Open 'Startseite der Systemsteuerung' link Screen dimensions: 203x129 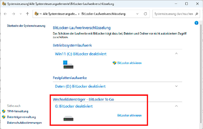click(26, 26)
